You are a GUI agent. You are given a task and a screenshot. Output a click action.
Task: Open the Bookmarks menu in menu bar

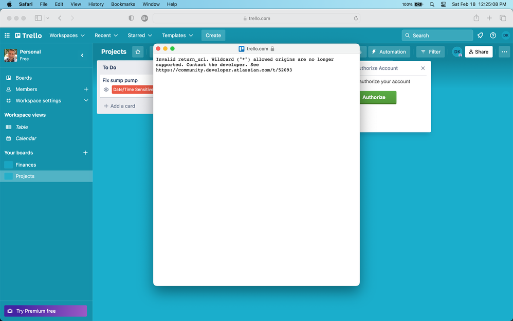[123, 4]
